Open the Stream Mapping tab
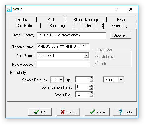 pyautogui.click(x=86, y=20)
